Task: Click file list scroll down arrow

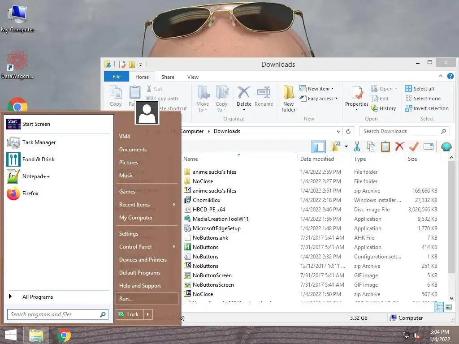Action: click(451, 298)
